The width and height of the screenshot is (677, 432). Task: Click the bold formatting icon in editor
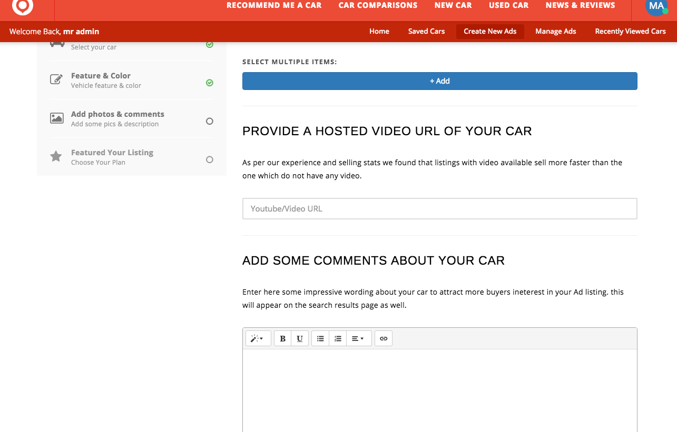[283, 338]
